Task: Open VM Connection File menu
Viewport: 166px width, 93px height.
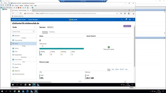Action: tap(13, 6)
